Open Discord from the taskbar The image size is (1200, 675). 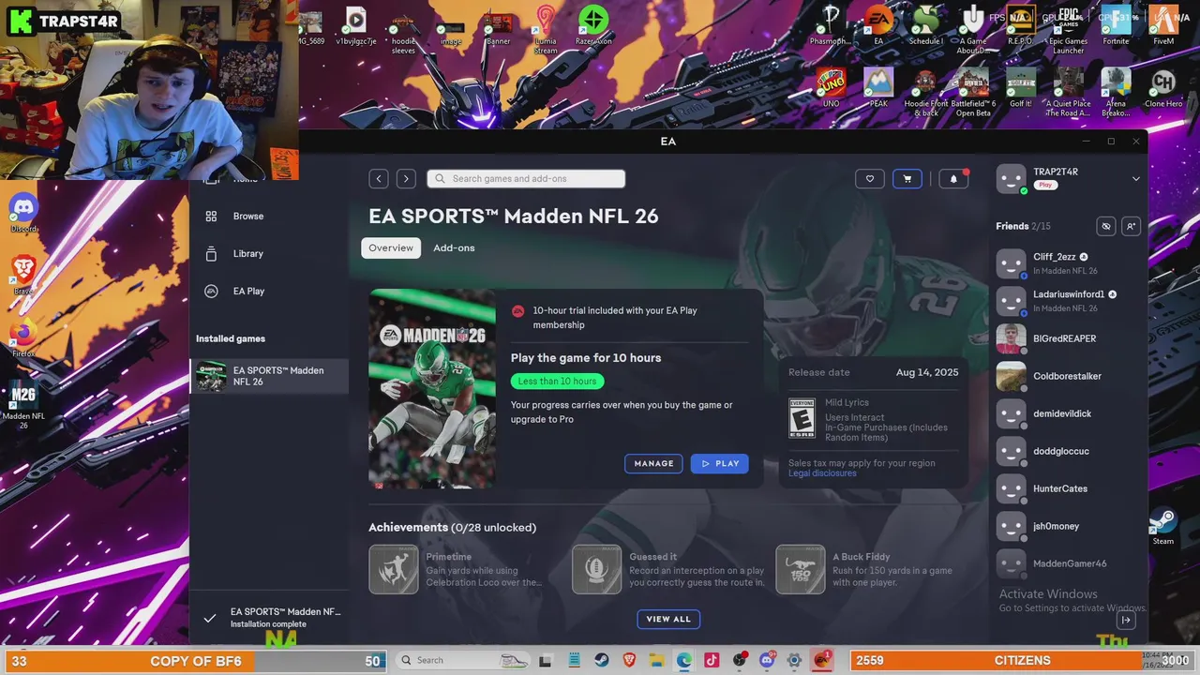(767, 660)
